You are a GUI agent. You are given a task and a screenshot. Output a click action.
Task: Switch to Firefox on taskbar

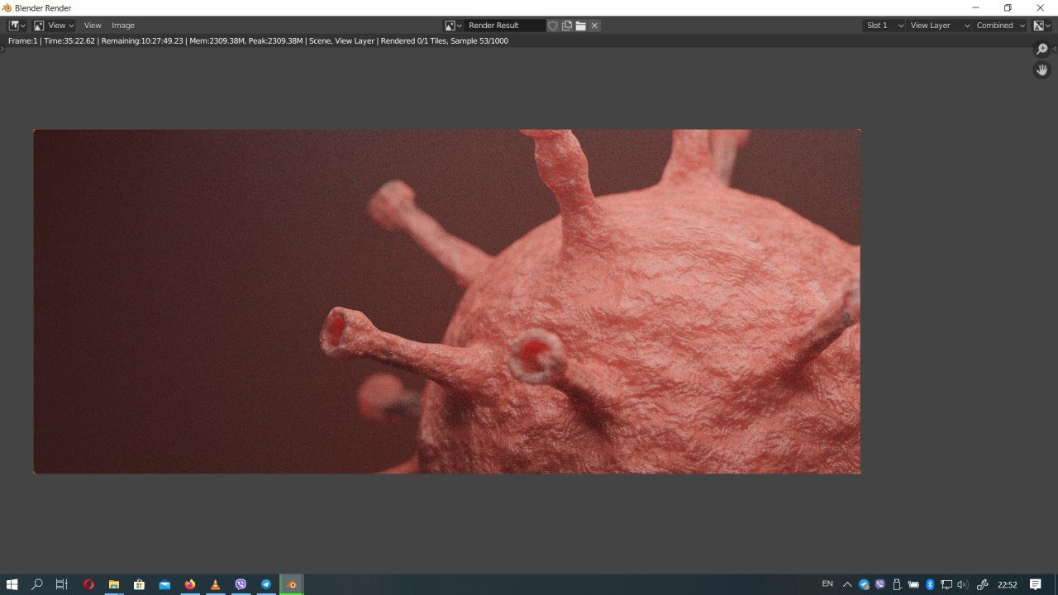pyautogui.click(x=190, y=584)
